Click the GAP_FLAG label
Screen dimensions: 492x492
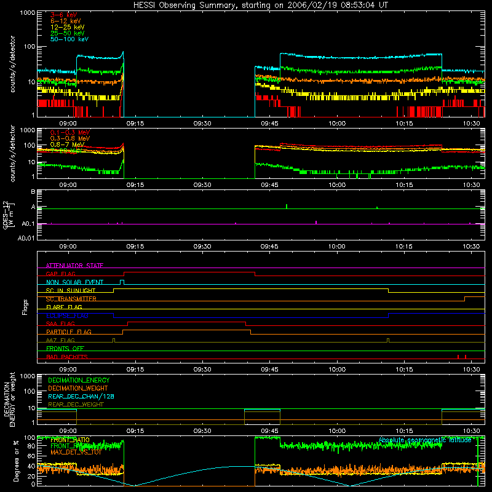click(x=60, y=274)
